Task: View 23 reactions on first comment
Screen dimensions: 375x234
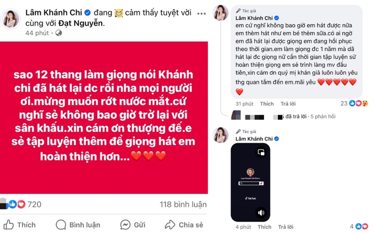Action: coord(354,103)
